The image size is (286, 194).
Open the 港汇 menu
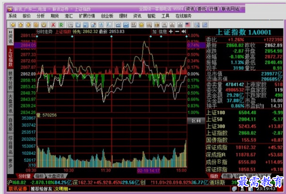(x=69, y=16)
